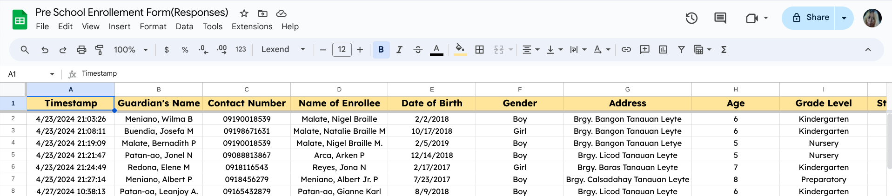892x196 pixels.
Task: Toggle Italic formatting
Action: (x=399, y=50)
